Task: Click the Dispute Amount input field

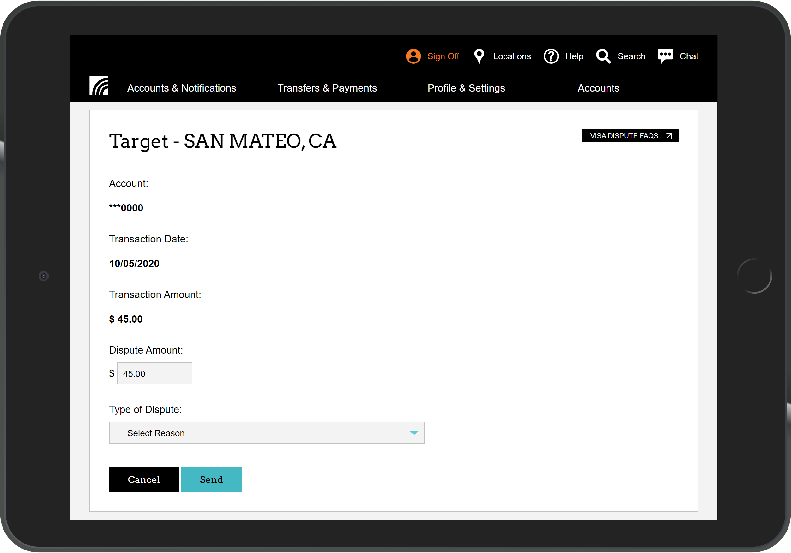Action: point(155,373)
